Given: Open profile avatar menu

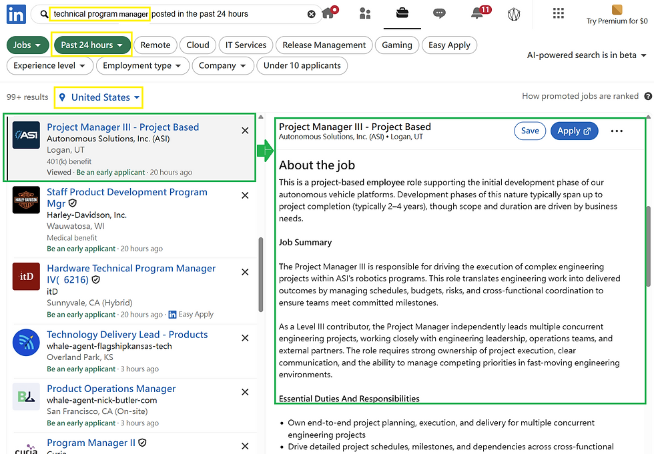Looking at the screenshot, I should (514, 15).
